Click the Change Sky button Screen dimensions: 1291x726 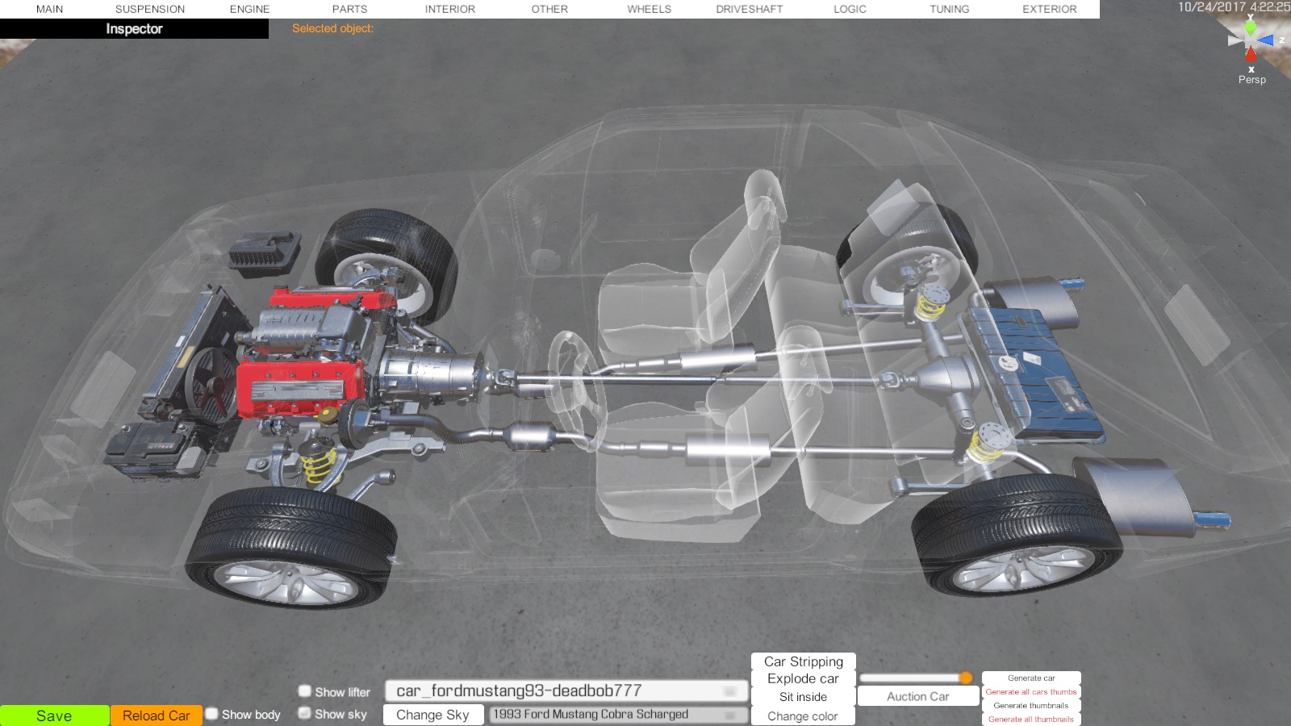(432, 715)
